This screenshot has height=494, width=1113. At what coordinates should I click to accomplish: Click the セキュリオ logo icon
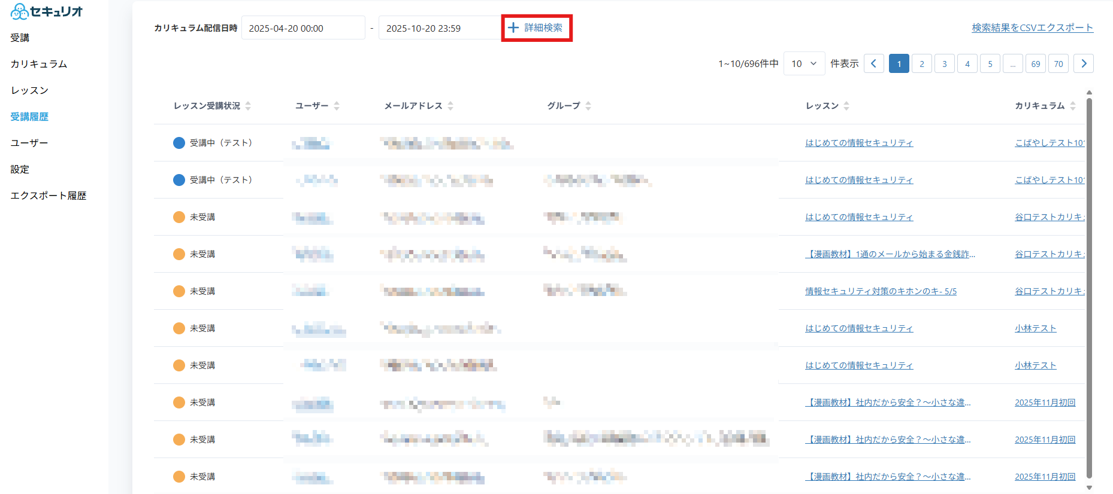point(19,11)
